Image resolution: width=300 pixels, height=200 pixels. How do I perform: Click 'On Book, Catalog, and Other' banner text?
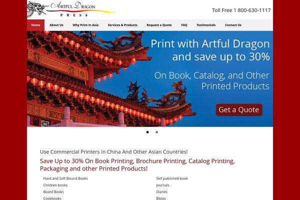pyautogui.click(x=212, y=81)
